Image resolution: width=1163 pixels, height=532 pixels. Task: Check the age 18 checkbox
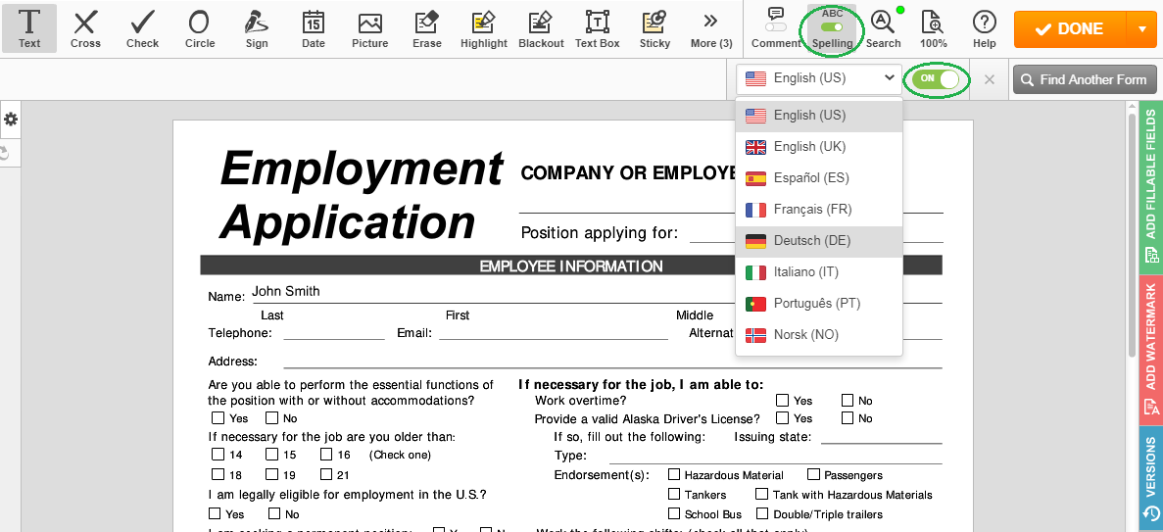tap(218, 474)
